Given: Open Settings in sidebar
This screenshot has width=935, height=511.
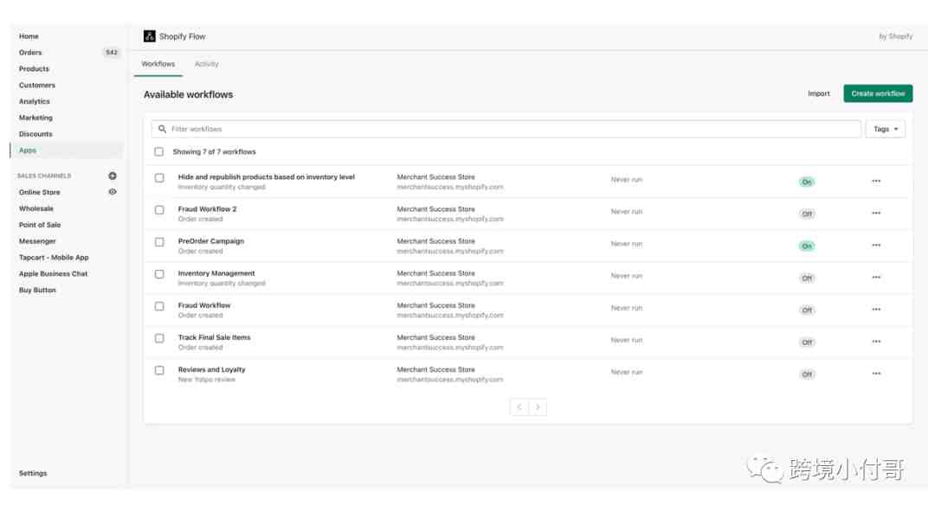Looking at the screenshot, I should pyautogui.click(x=33, y=474).
